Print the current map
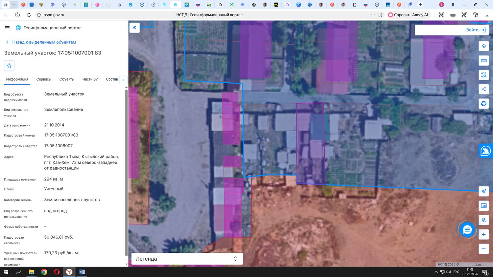493x277 pixels. tap(484, 104)
